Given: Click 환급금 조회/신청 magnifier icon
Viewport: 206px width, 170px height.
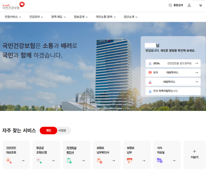Looking at the screenshot, I should click(39, 161).
